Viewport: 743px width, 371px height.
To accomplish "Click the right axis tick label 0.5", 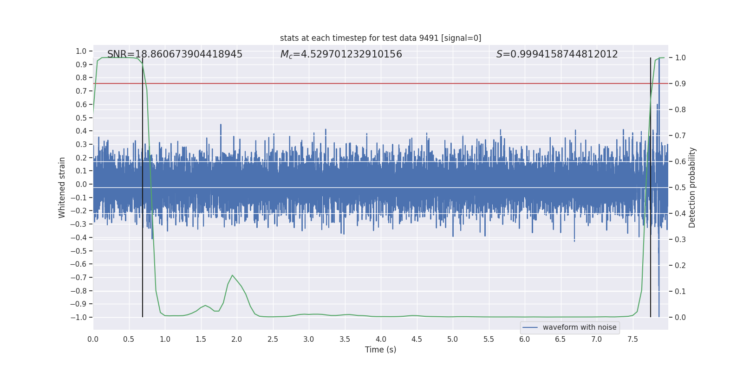I will click(x=680, y=187).
